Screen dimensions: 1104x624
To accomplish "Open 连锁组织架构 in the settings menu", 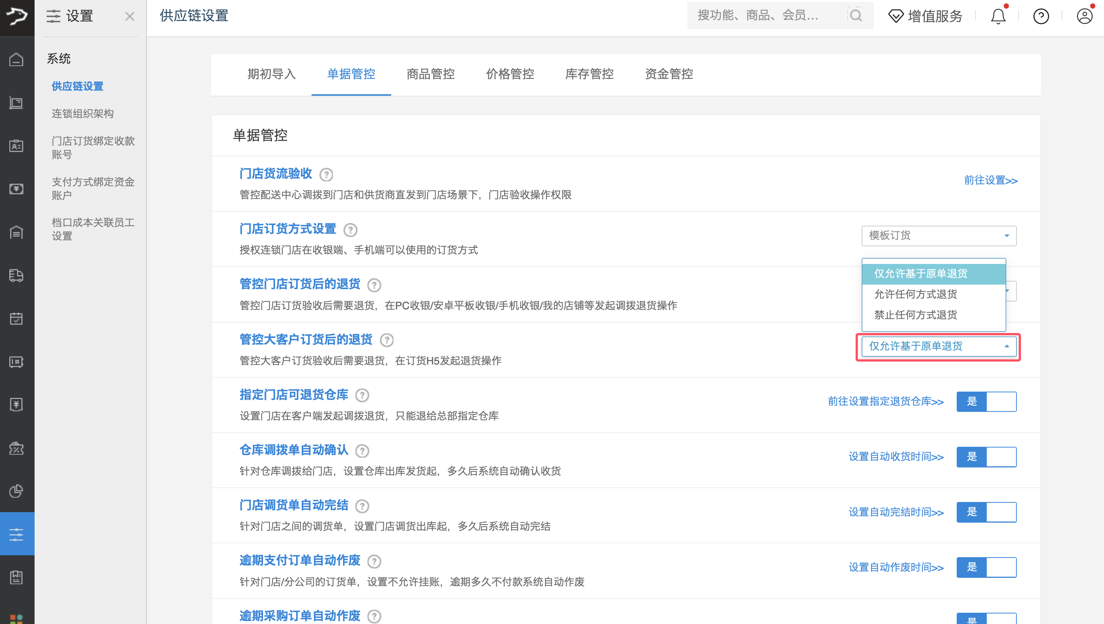I will (82, 113).
